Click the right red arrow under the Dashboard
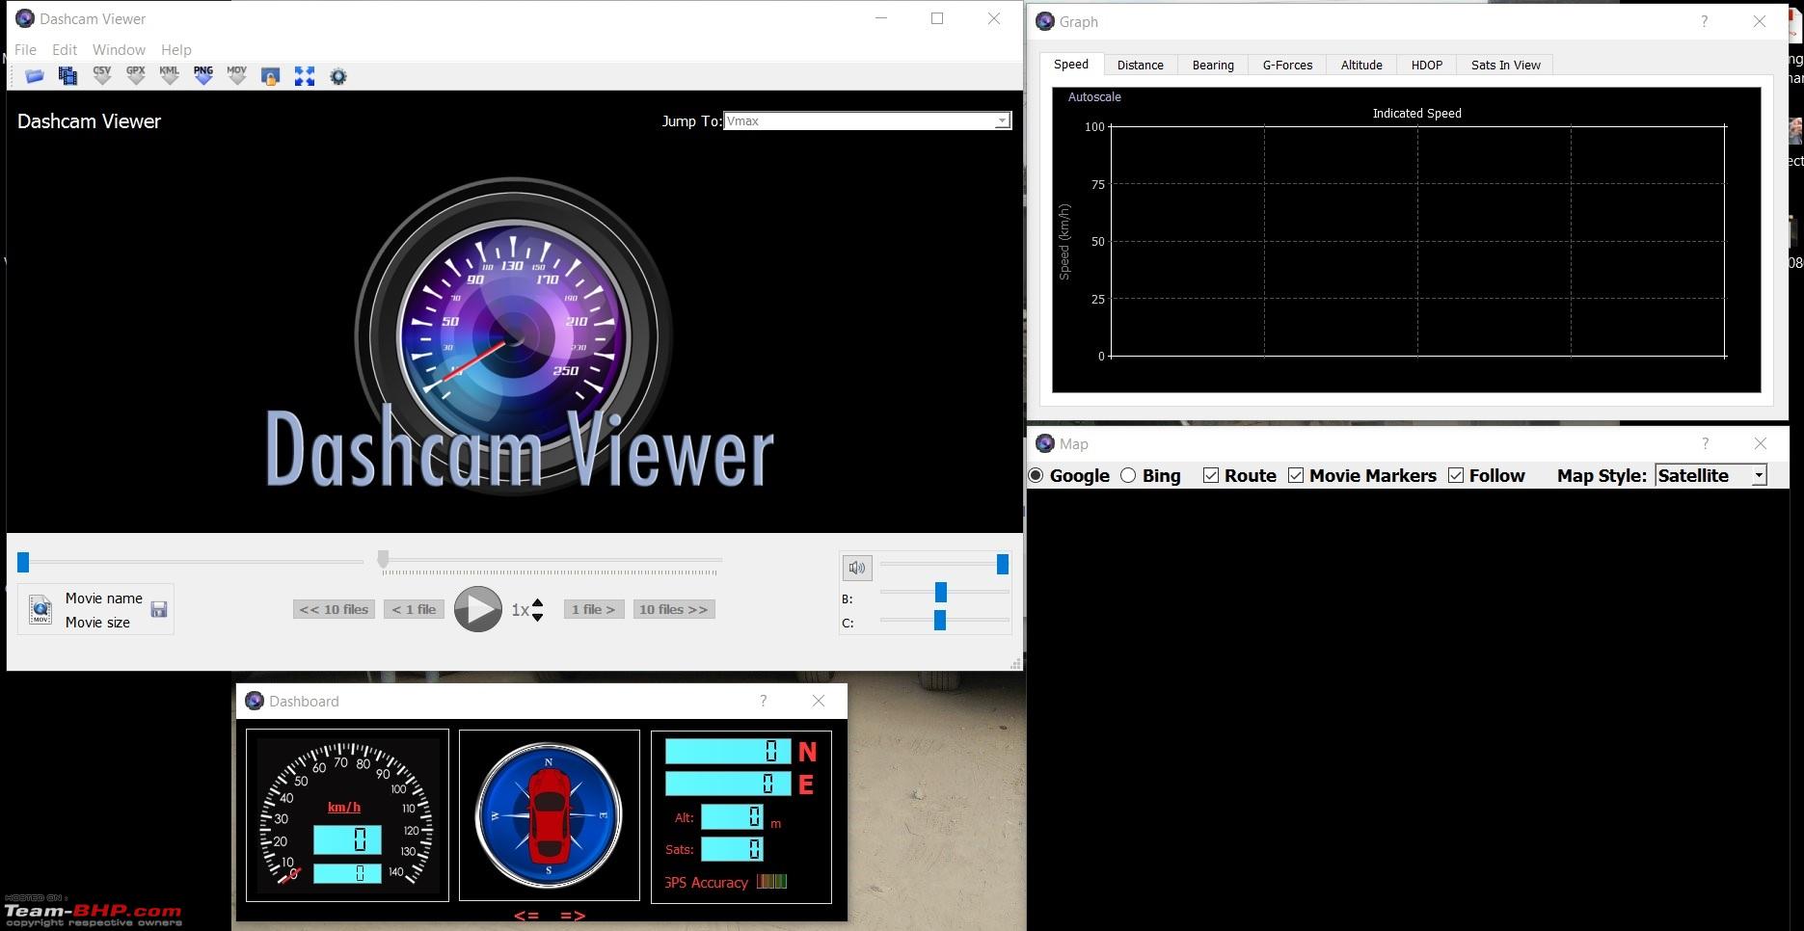Image resolution: width=1804 pixels, height=931 pixels. pos(573,916)
